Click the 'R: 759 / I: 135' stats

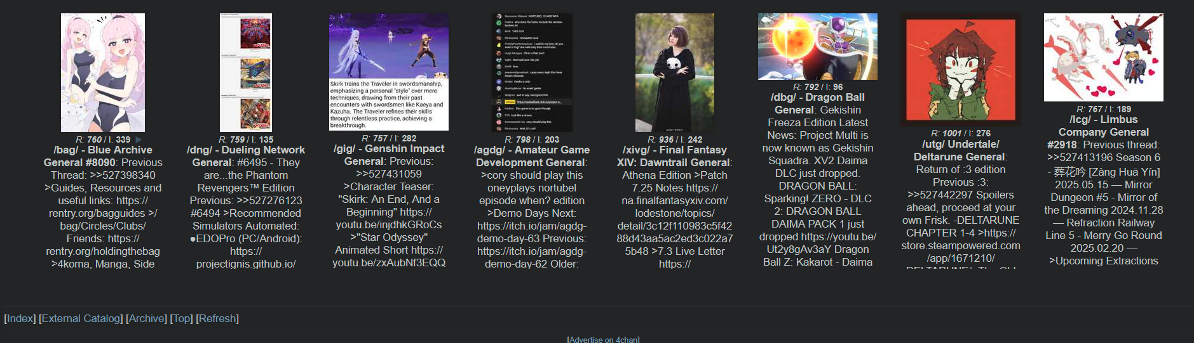point(246,139)
